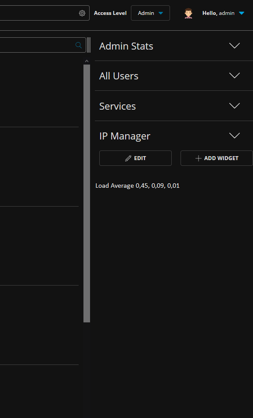Click the ADD WIDGET button

point(217,158)
